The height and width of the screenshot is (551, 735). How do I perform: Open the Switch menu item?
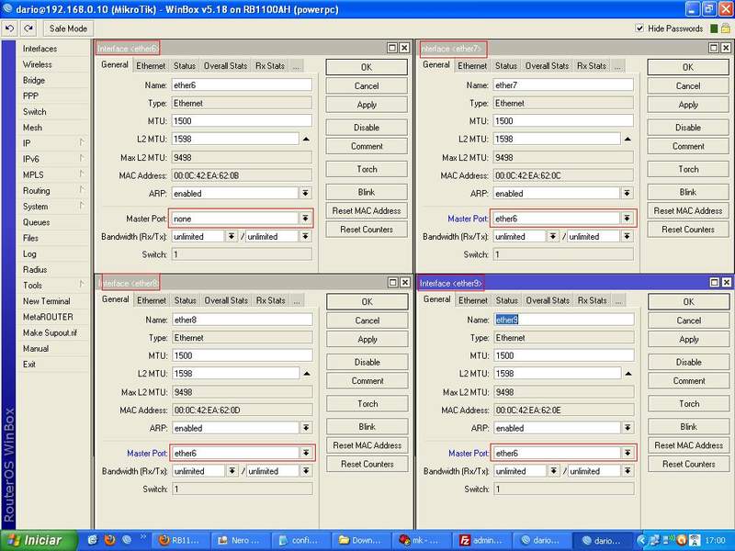(35, 111)
